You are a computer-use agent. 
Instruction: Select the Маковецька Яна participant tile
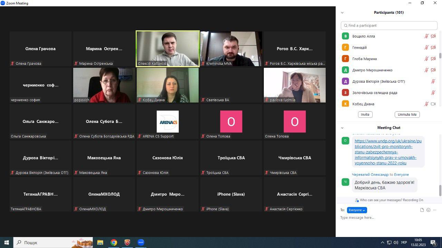click(x=104, y=158)
